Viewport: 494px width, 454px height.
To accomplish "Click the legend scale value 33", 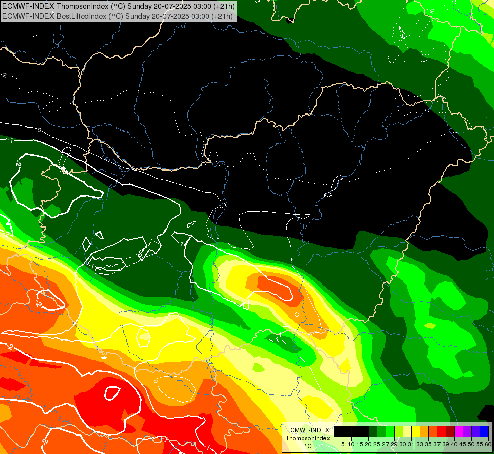I will [x=420, y=444].
